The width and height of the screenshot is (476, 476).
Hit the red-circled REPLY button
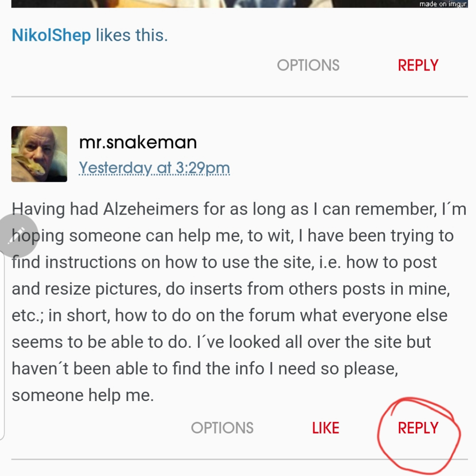click(x=418, y=428)
